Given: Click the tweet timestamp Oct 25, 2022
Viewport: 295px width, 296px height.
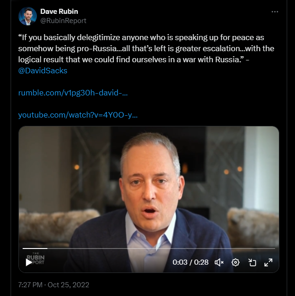Looking at the screenshot, I should (68, 284).
